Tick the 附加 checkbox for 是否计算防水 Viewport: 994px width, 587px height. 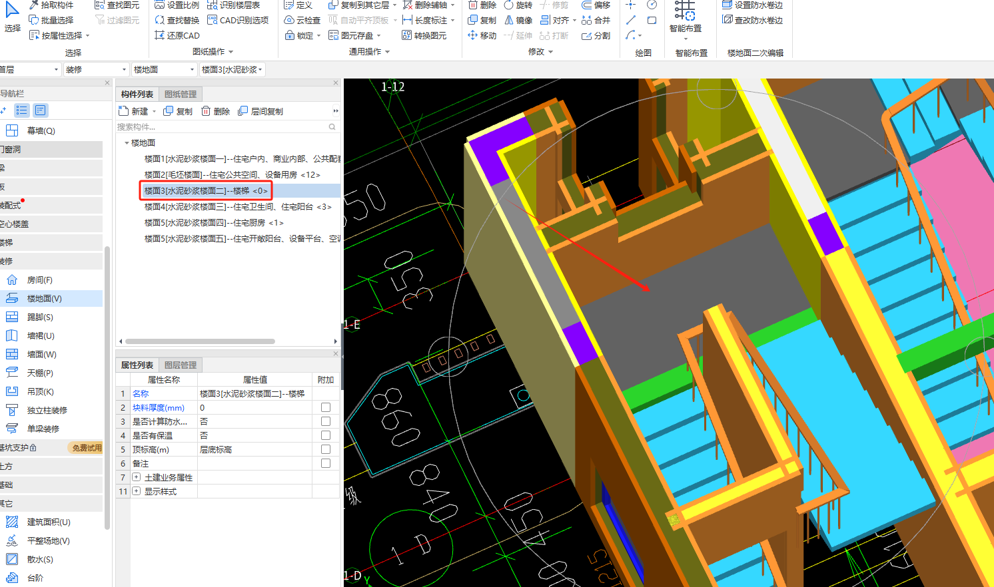pyautogui.click(x=326, y=421)
